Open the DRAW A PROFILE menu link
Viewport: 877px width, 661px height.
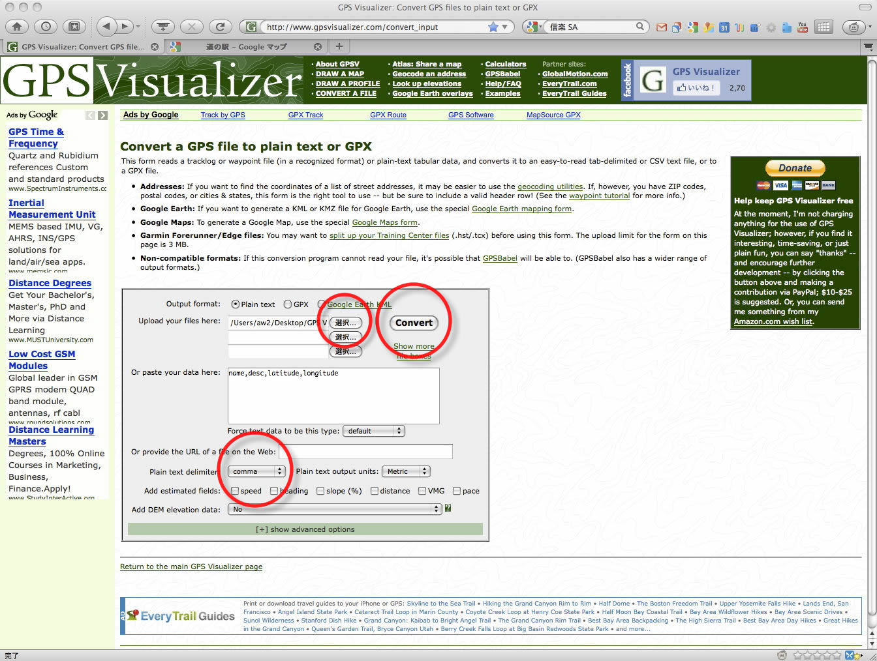pyautogui.click(x=348, y=83)
